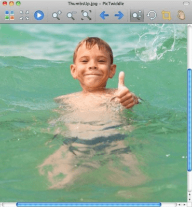The height and width of the screenshot is (207, 192).
Task: Enter full screen with the arrows icon
Action: click(24, 15)
